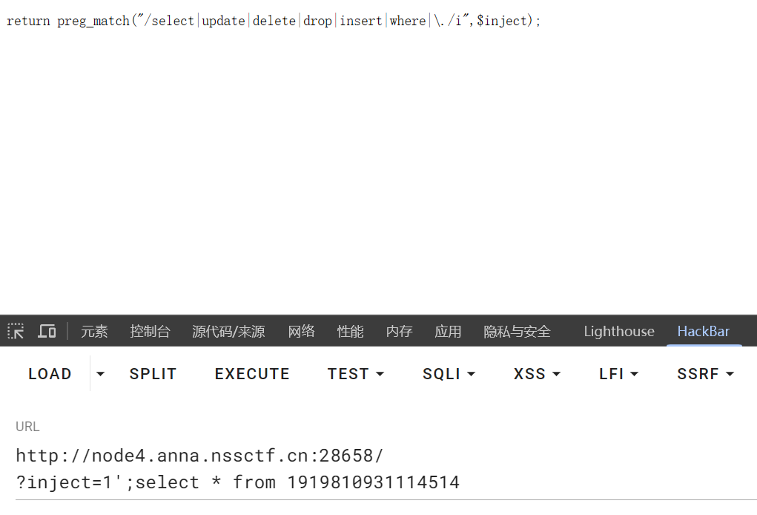The width and height of the screenshot is (757, 515).
Task: Select the 性能 (Performance) tab
Action: 350,332
